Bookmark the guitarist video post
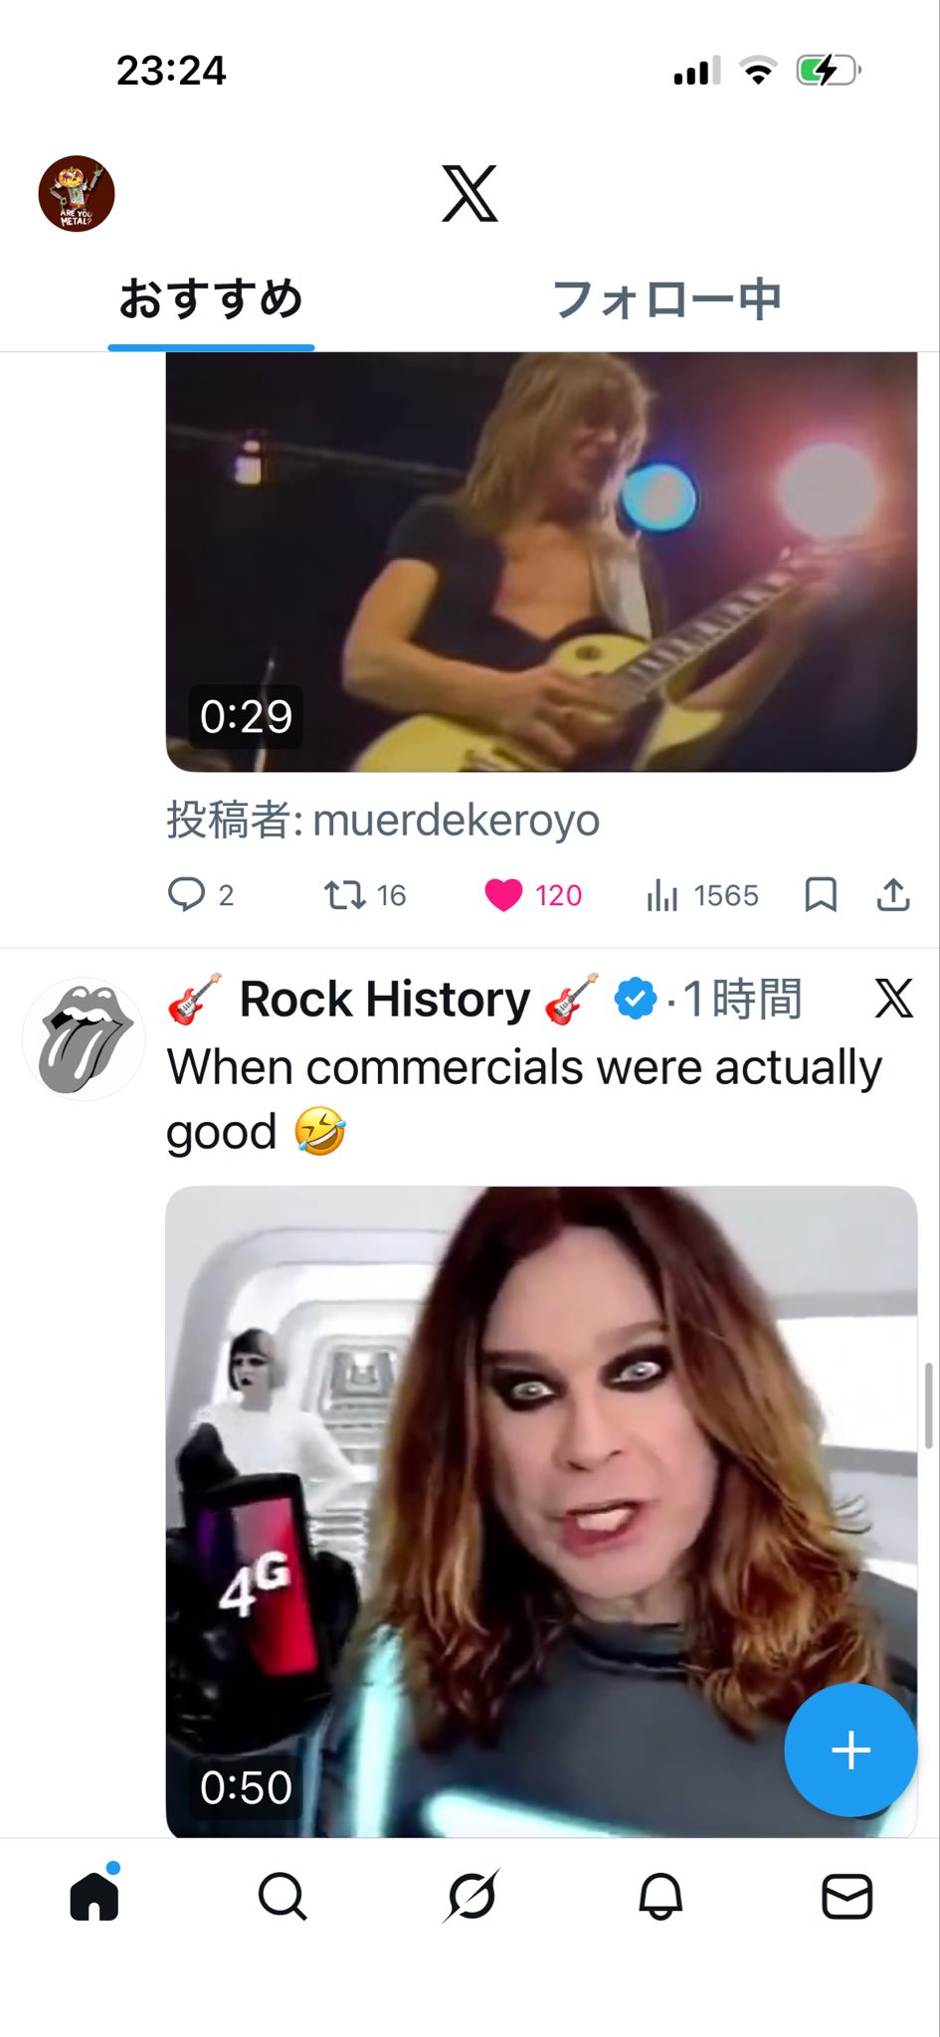Image resolution: width=940 pixels, height=2037 pixels. coord(821,895)
